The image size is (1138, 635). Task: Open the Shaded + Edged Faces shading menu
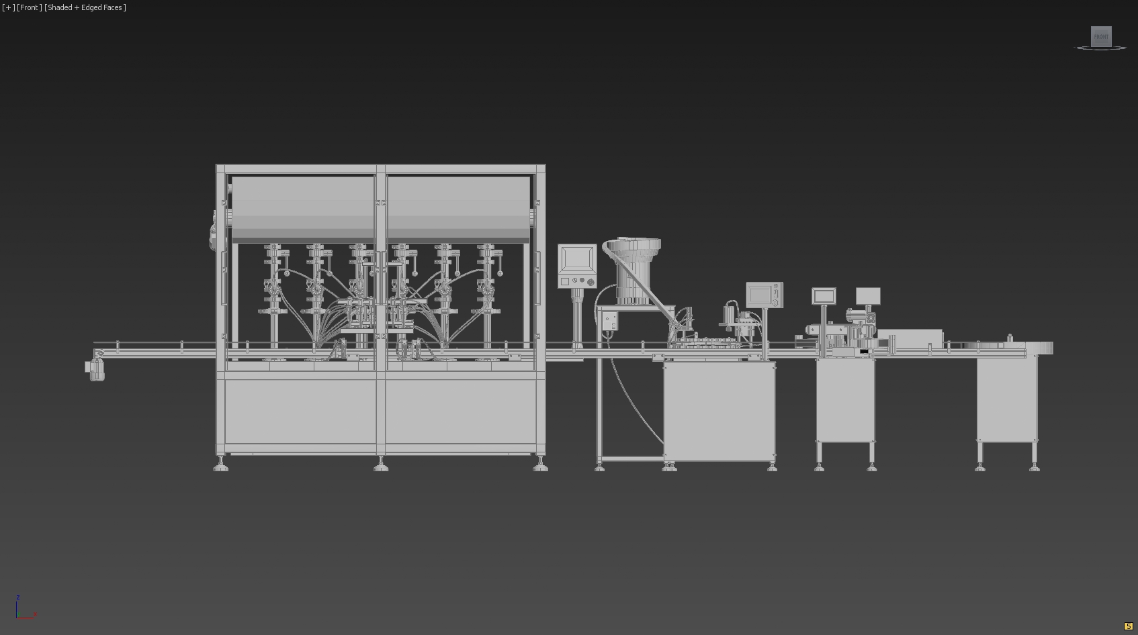85,7
